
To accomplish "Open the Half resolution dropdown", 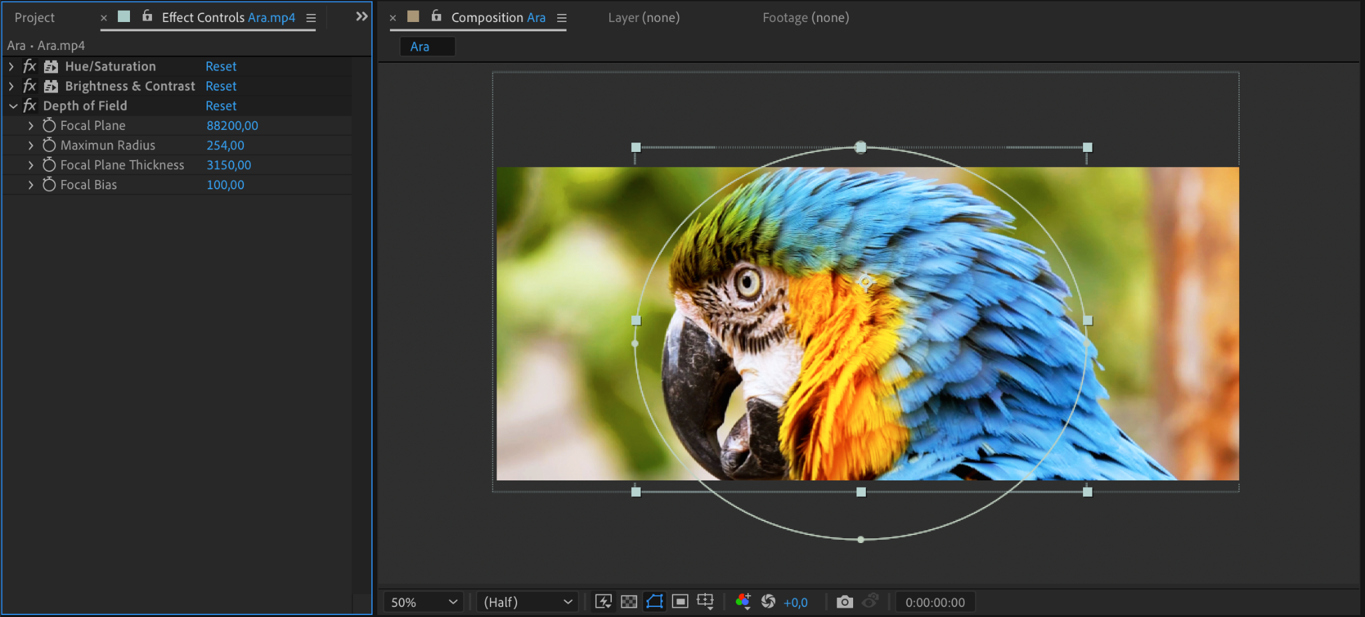I will click(x=527, y=602).
